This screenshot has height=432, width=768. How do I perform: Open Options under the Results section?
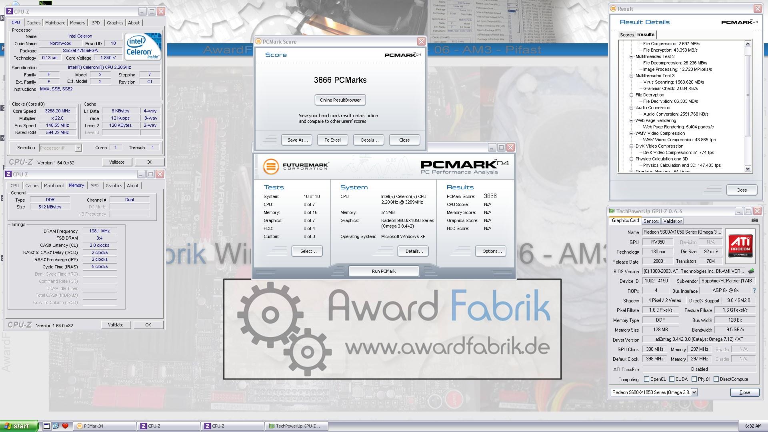(492, 251)
